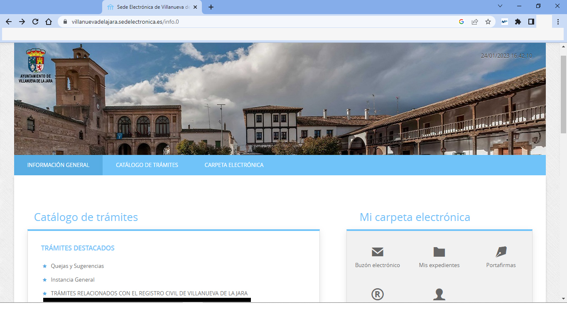The width and height of the screenshot is (567, 319).
Task: Open Buzón electrónico envelope icon
Action: point(378,252)
